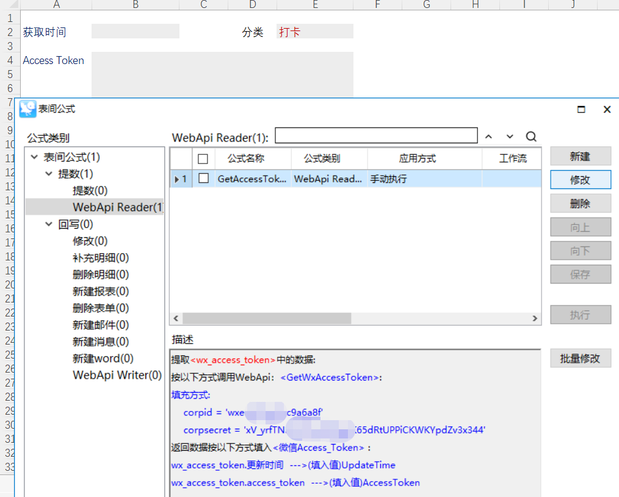Viewport: 619px width, 497px height.
Task: Click the 批量修改 button
Action: coord(580,358)
